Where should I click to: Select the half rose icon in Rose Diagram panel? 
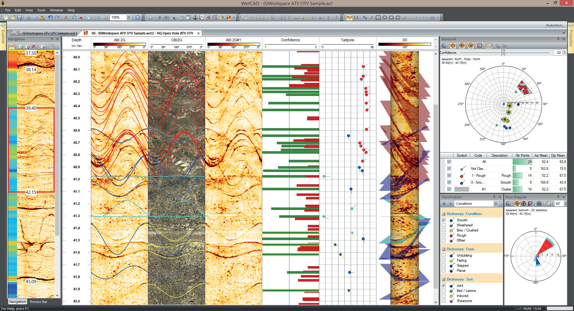point(523,204)
